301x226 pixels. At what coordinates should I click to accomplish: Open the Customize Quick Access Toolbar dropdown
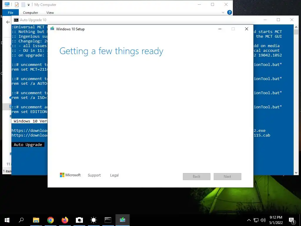[29, 5]
